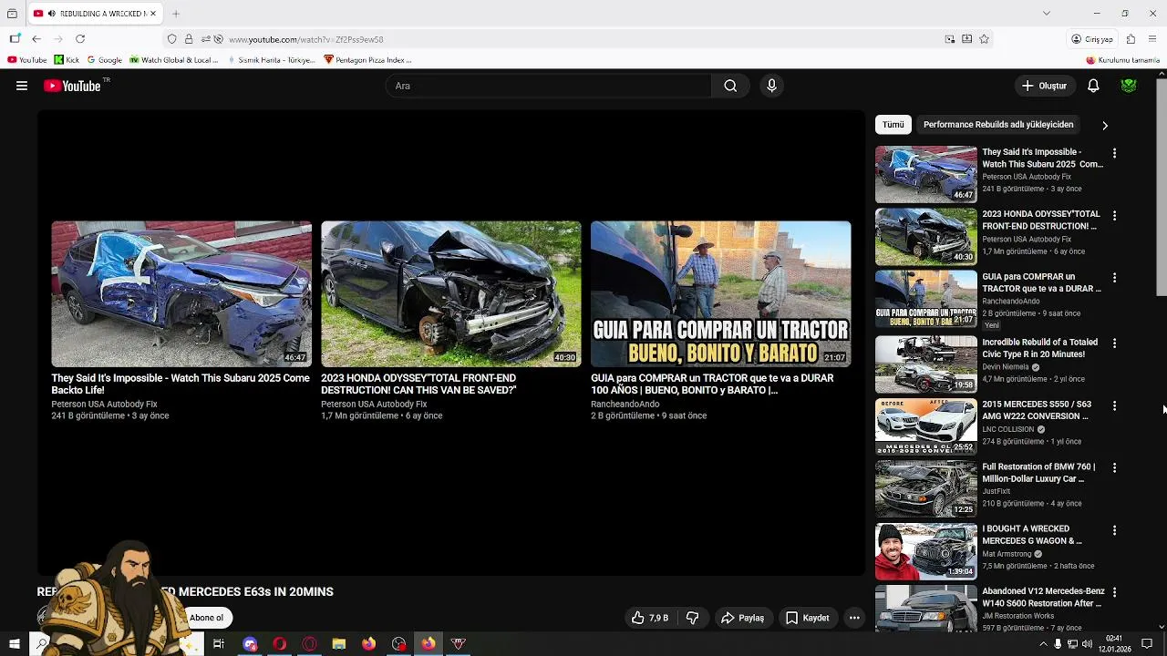
Task: Open the account avatar menu
Action: pyautogui.click(x=1129, y=86)
